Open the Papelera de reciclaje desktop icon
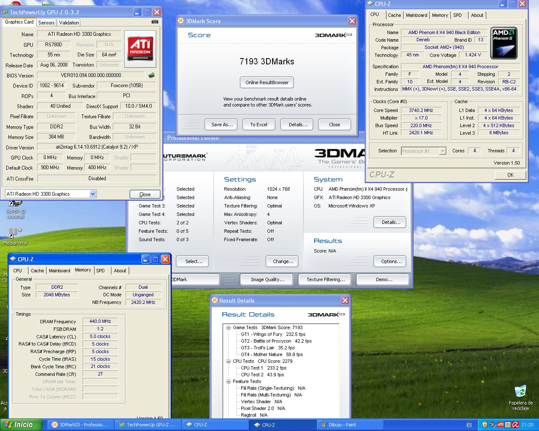 click(x=520, y=397)
